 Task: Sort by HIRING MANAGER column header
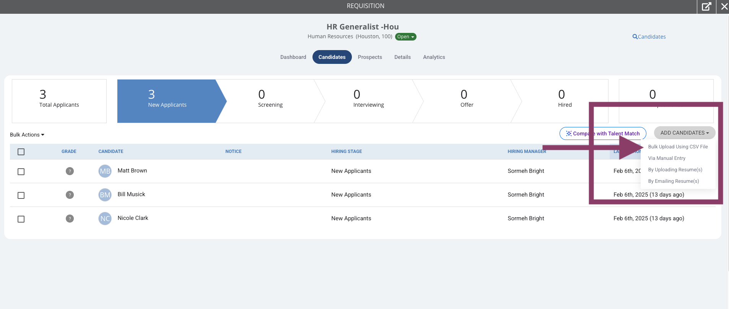coord(527,151)
